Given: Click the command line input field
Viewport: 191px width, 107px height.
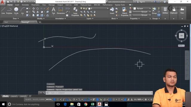Looking at the screenshot, I should point(99,93).
